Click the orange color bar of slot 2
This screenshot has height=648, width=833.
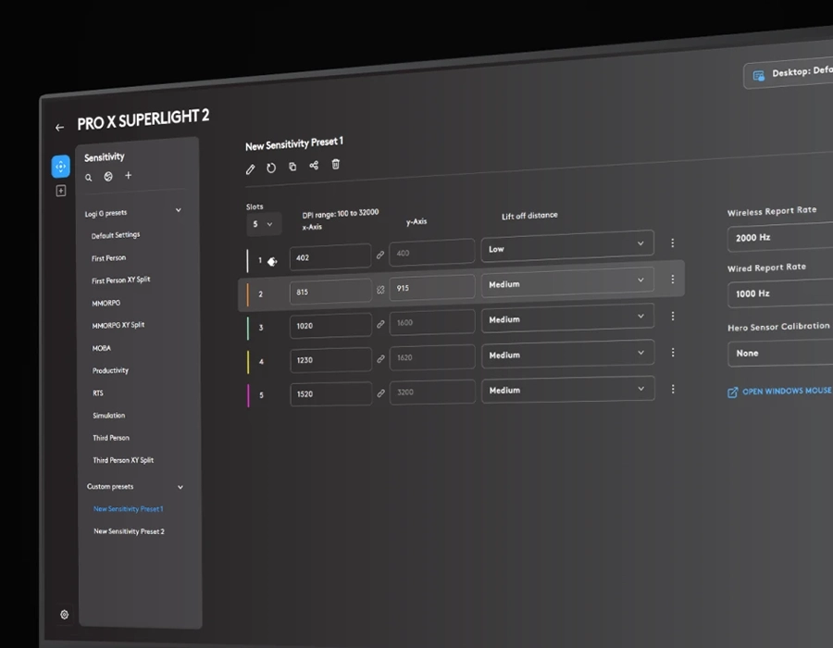(247, 295)
